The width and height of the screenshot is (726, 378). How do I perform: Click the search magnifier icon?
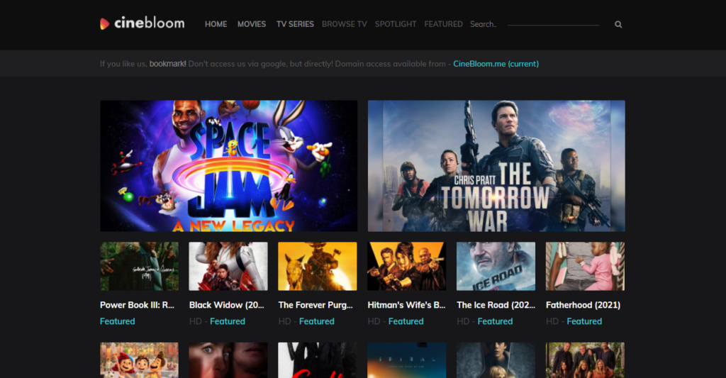tap(618, 25)
